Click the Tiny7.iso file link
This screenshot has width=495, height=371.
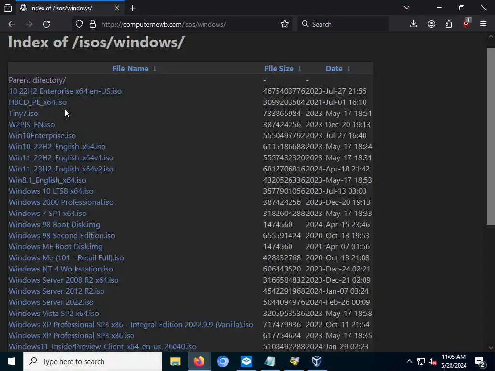(23, 113)
